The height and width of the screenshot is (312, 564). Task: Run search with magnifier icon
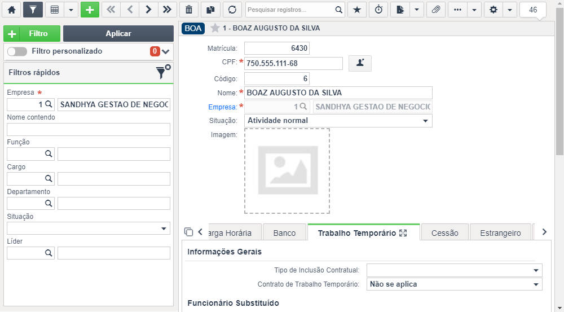(x=339, y=10)
